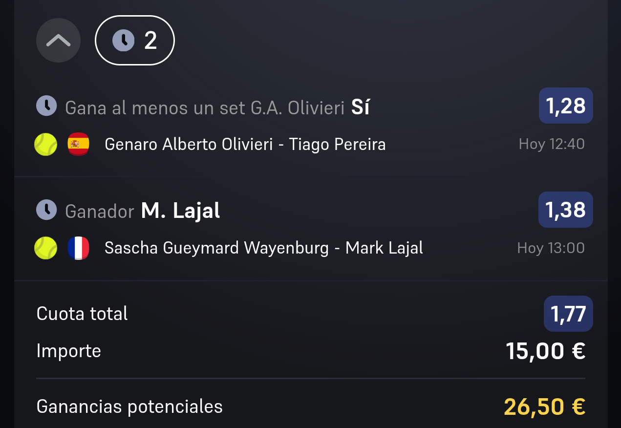Click the tennis ball icon for Lajal match

coord(46,248)
